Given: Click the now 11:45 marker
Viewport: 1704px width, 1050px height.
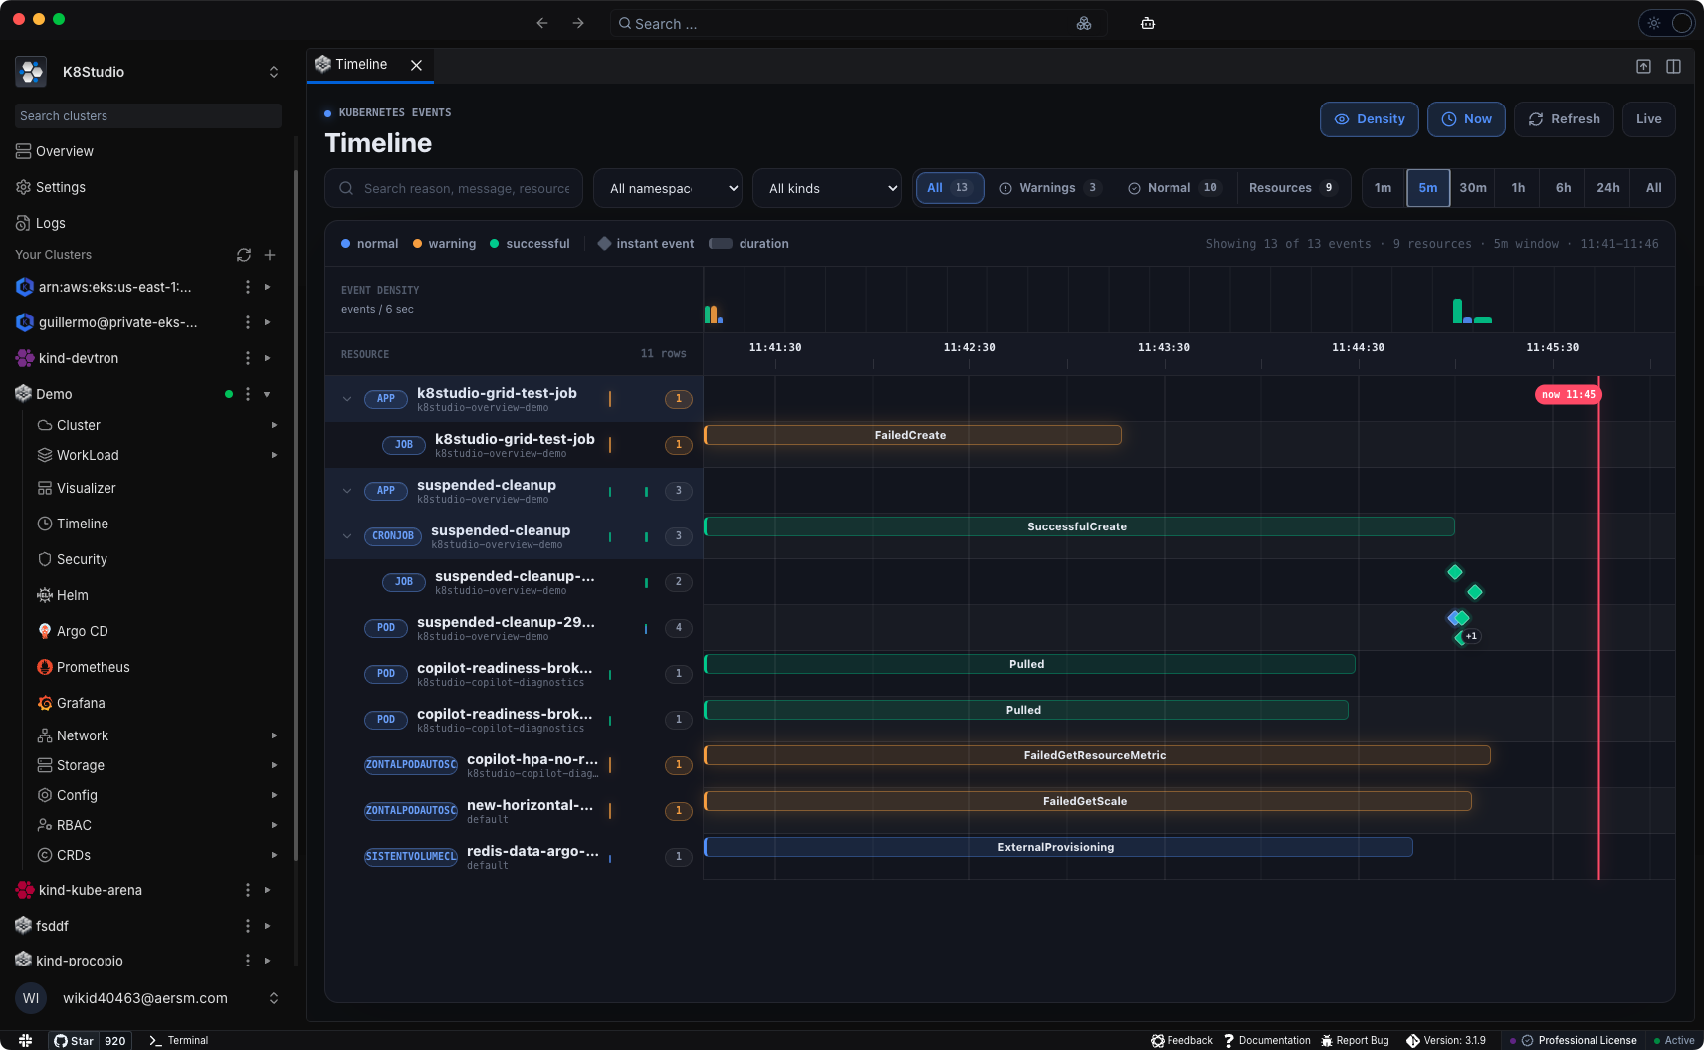Looking at the screenshot, I should click(x=1568, y=395).
